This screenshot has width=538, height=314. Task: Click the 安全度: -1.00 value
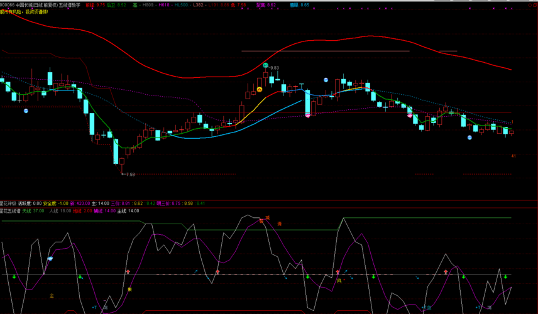point(55,203)
